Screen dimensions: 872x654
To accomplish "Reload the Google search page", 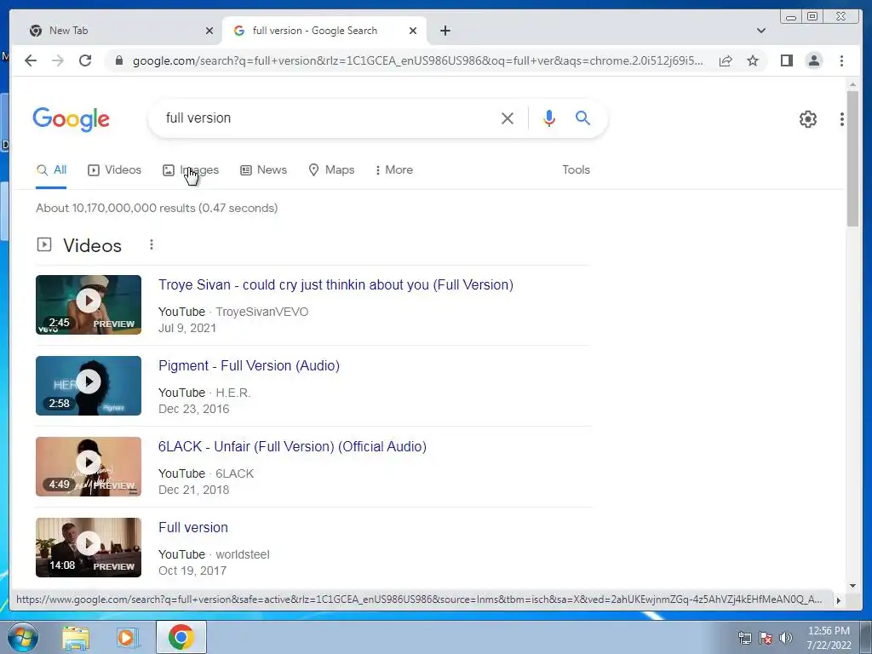I will pos(85,60).
